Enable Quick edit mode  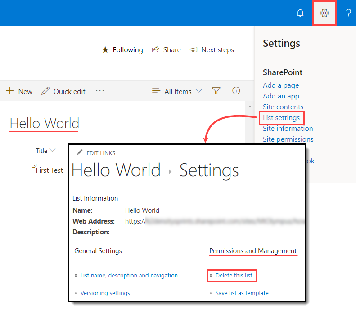pyautogui.click(x=63, y=91)
